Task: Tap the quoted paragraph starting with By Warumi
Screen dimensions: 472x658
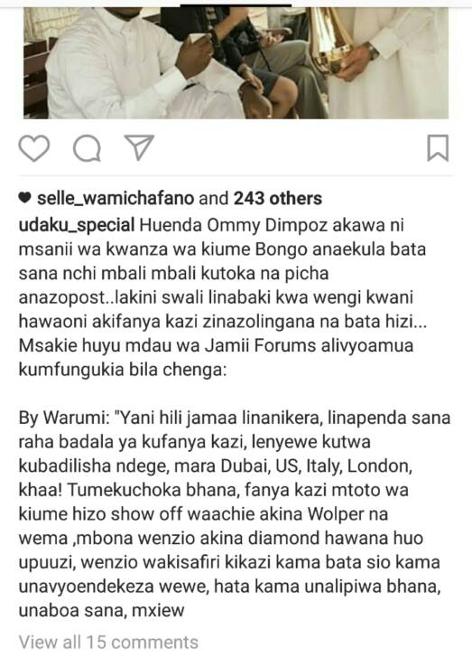Action: [x=235, y=514]
